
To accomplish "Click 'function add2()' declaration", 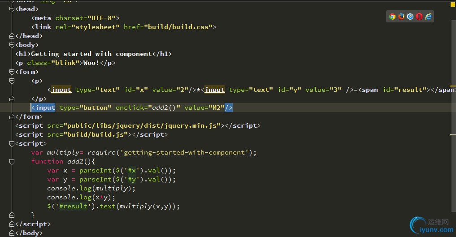I will point(61,161).
